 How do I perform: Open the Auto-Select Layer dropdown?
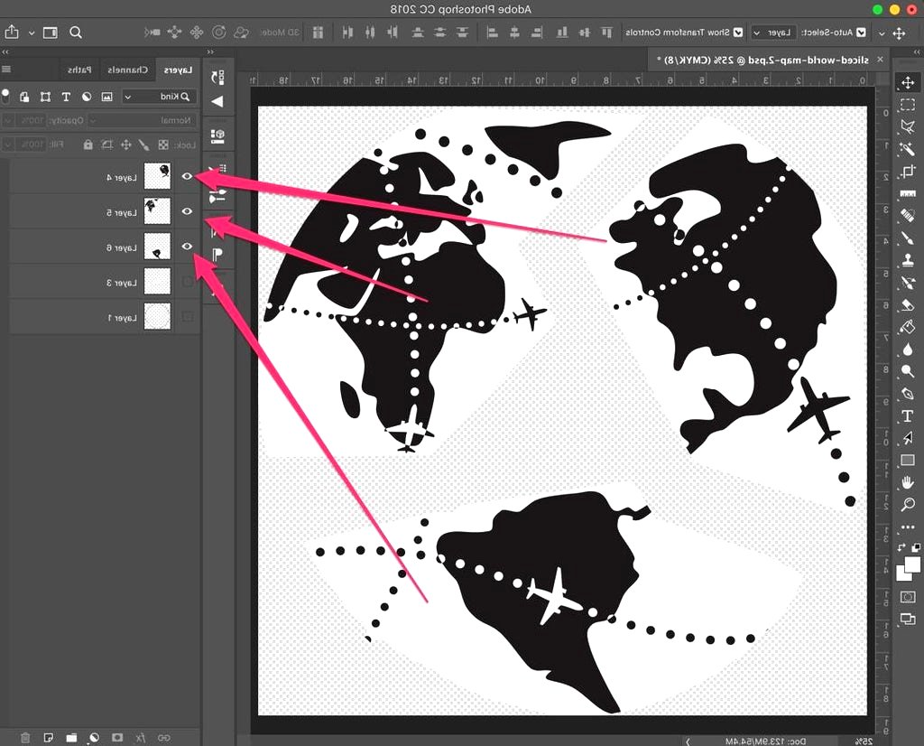pyautogui.click(x=774, y=33)
